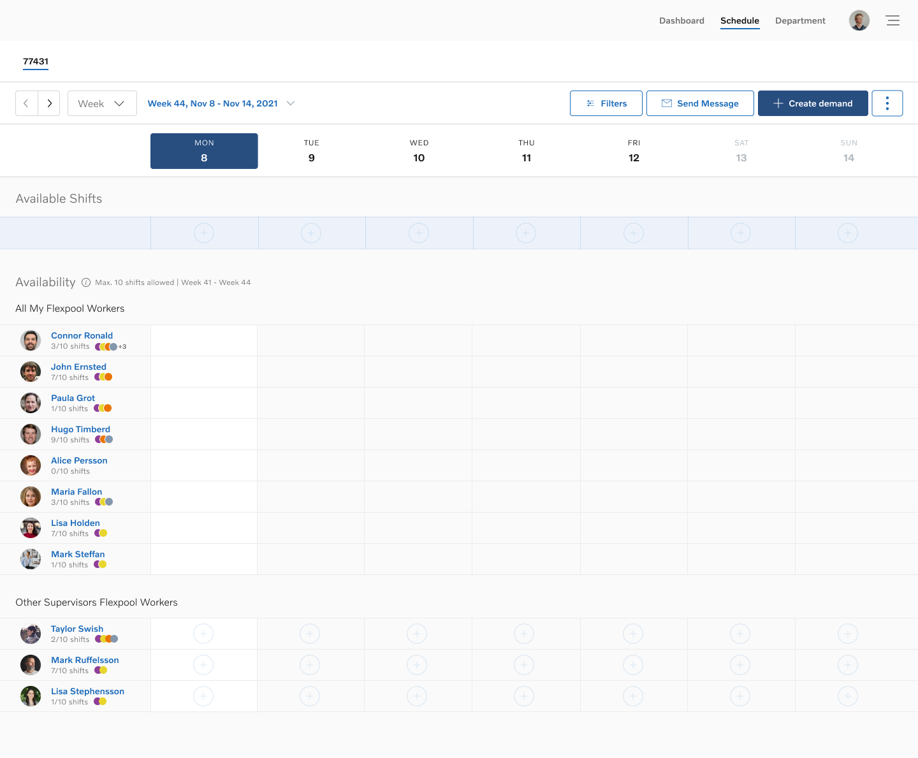Open Paula Grot's profile link
This screenshot has height=758, width=918.
[73, 398]
